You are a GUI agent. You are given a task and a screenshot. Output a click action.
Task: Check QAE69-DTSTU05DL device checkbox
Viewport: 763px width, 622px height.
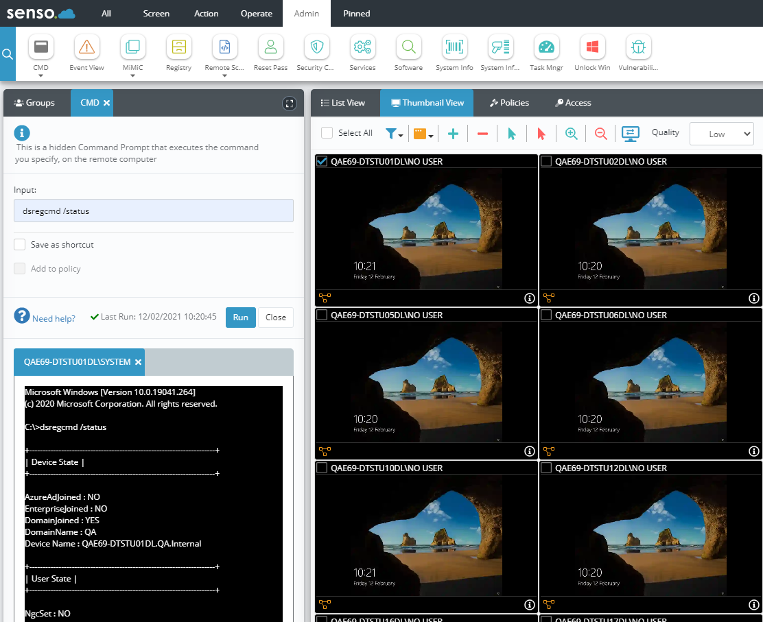[x=322, y=315]
